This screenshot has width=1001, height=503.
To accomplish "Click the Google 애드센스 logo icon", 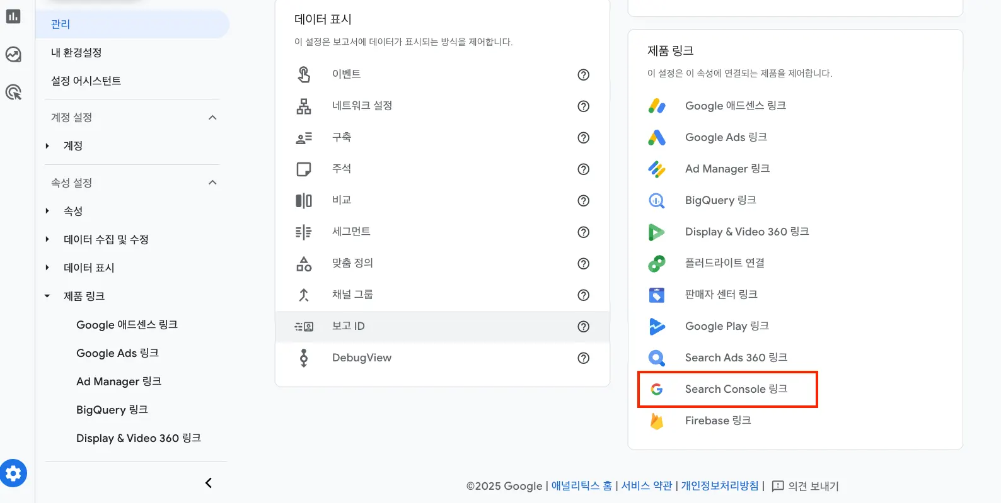I will click(x=657, y=106).
